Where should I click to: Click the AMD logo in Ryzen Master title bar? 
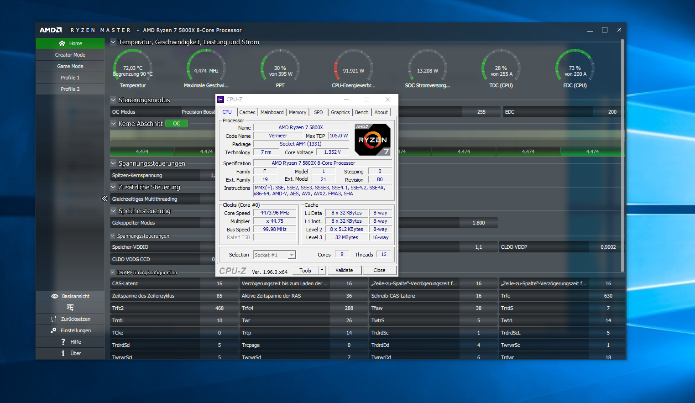pos(51,30)
